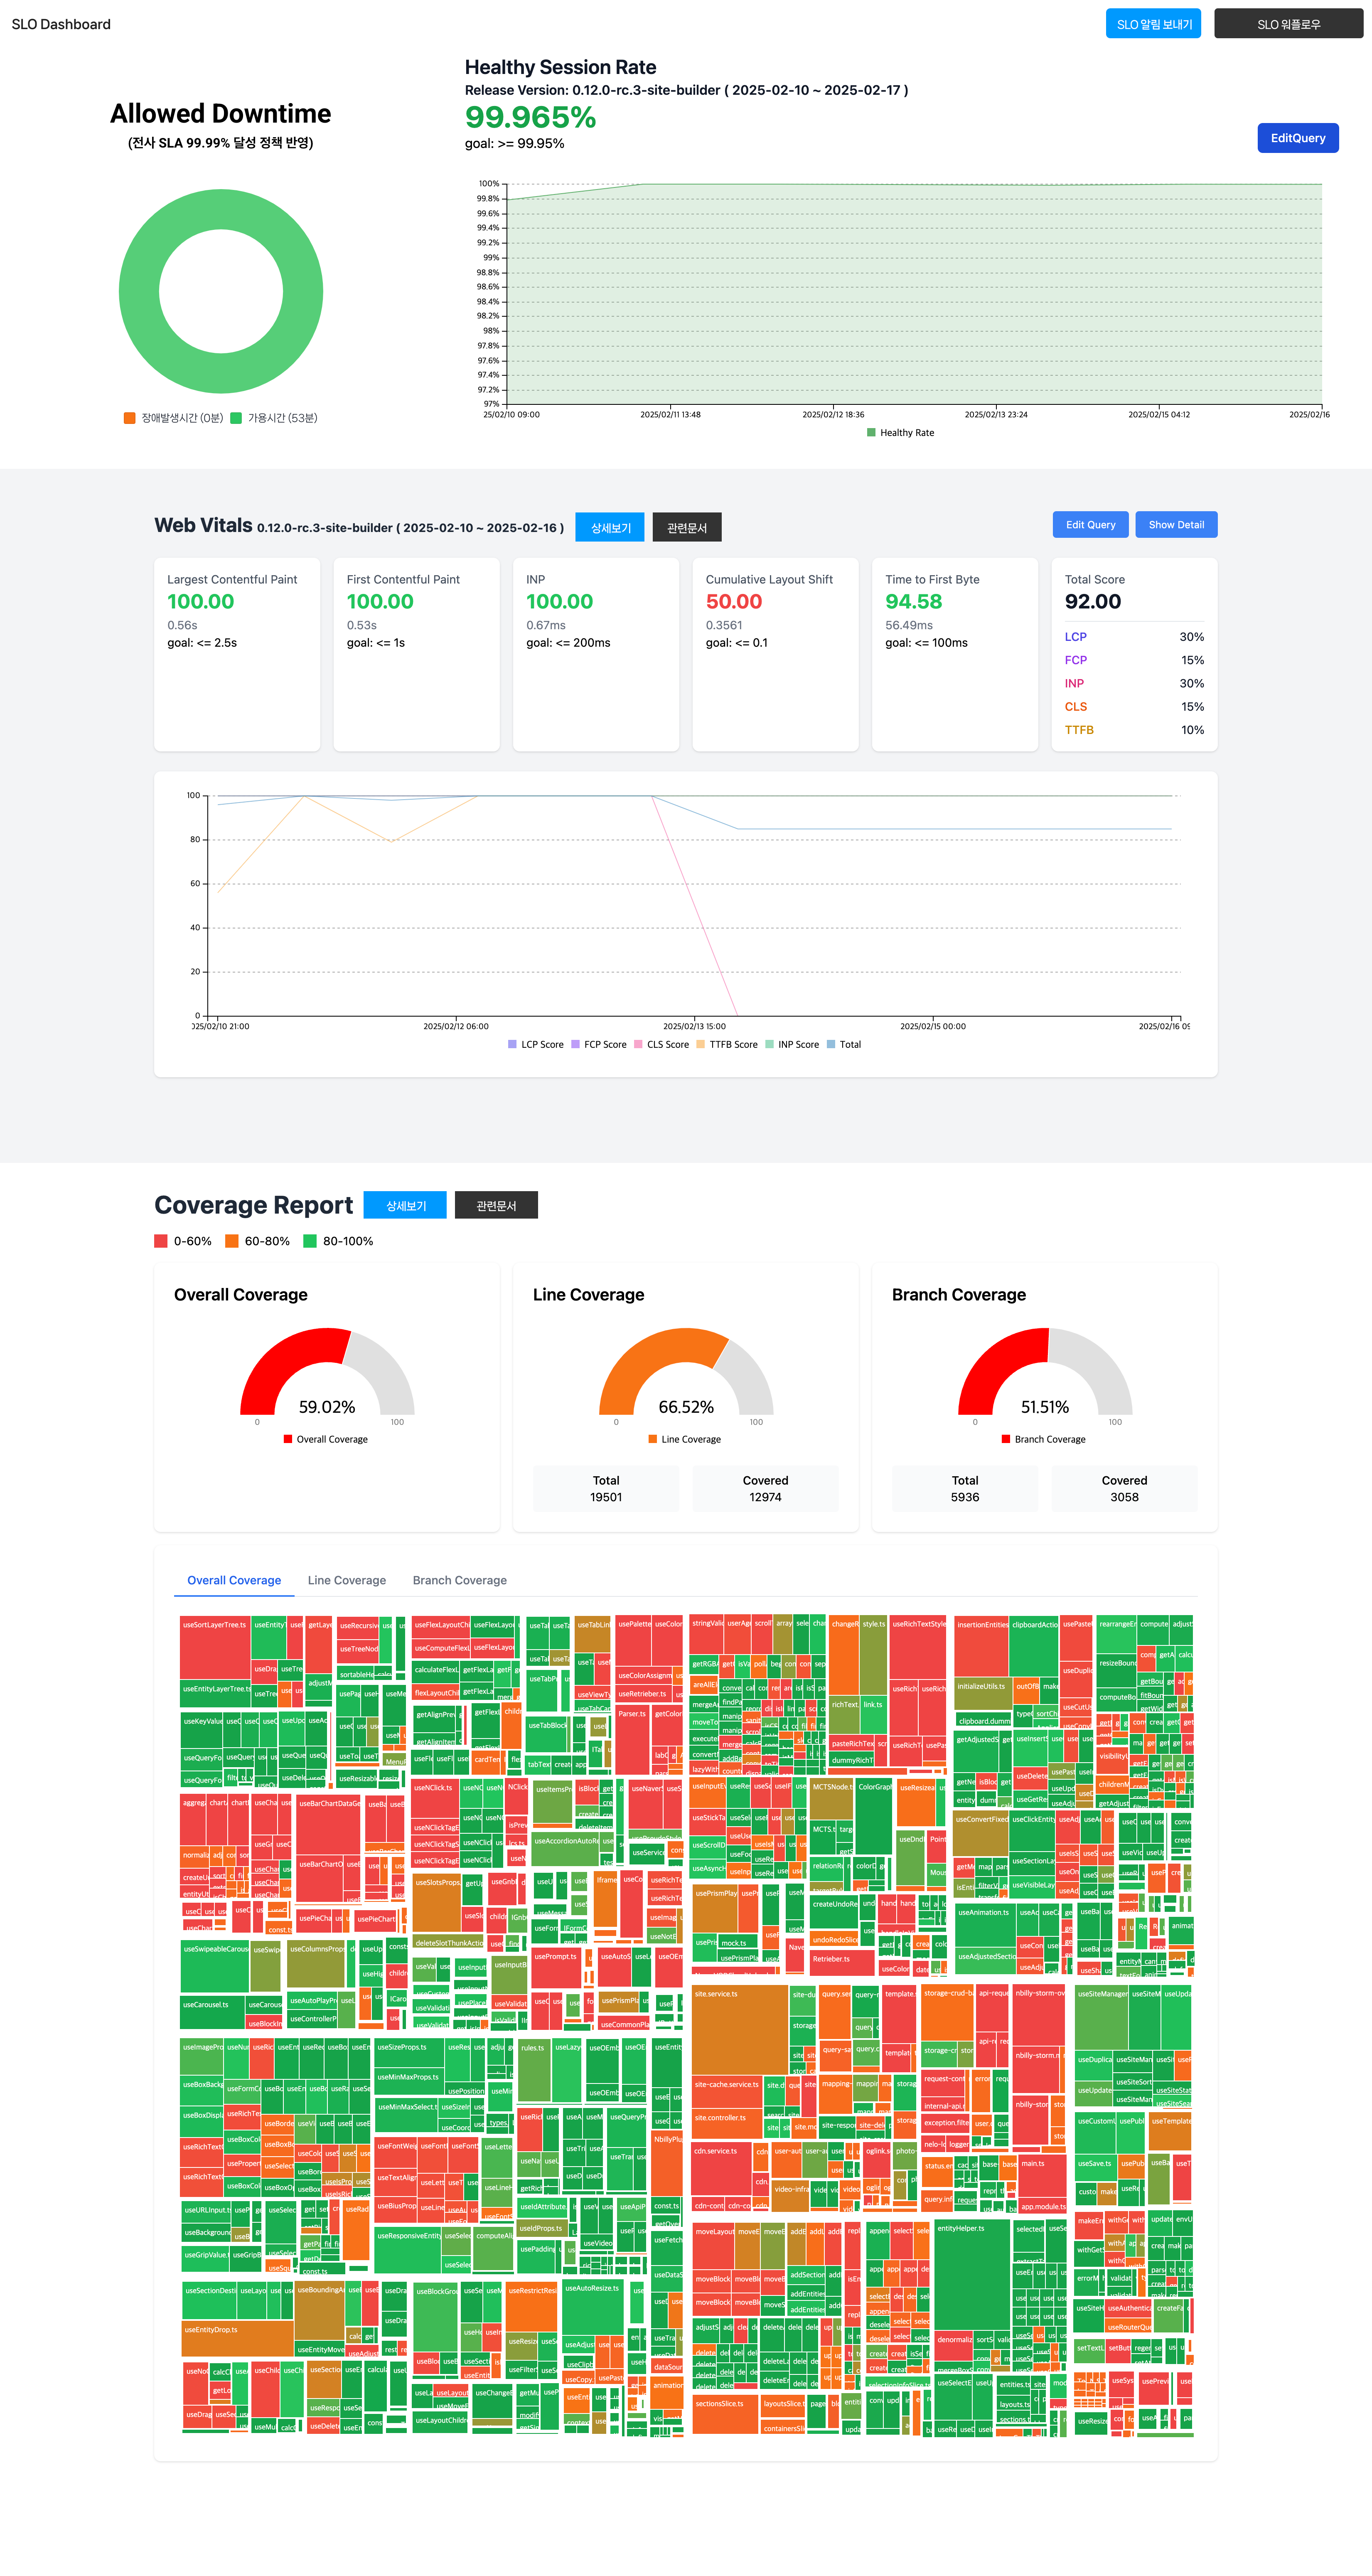The image size is (1372, 2576).
Task: Click the LCP row in Total Score
Action: point(1134,637)
